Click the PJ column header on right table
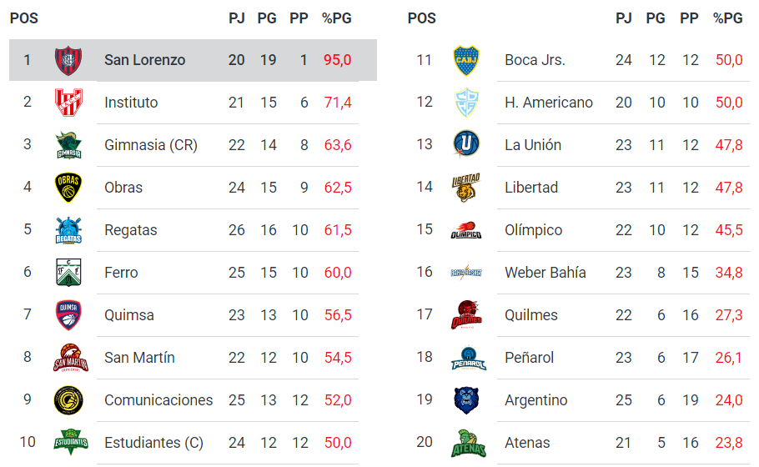Screen dimensions: 759x467 (624, 18)
